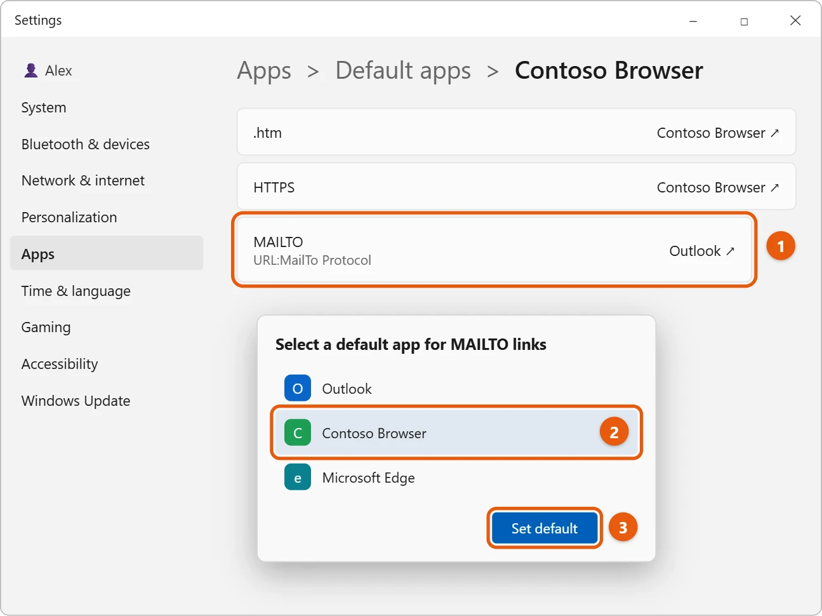Close the Settings window

click(795, 21)
